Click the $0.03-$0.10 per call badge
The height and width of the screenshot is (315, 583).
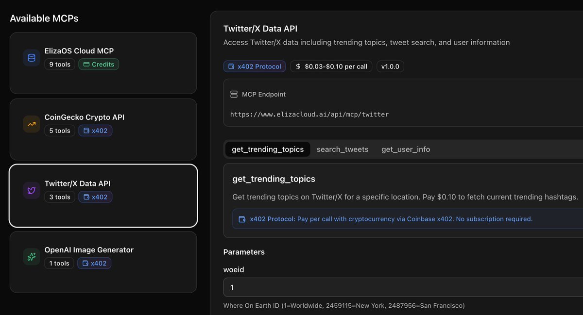tap(331, 66)
